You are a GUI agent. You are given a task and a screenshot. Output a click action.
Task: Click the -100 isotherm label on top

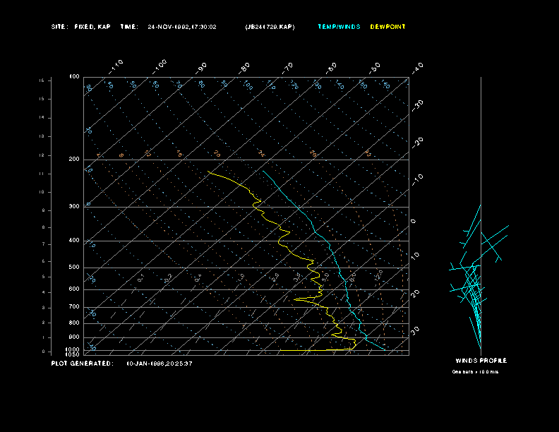[x=160, y=67]
